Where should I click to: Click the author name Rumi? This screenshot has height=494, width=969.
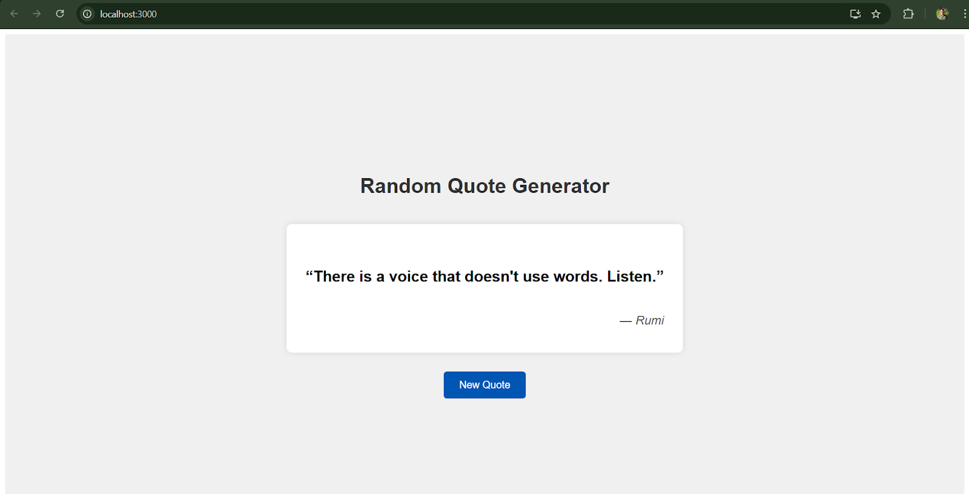coord(650,321)
